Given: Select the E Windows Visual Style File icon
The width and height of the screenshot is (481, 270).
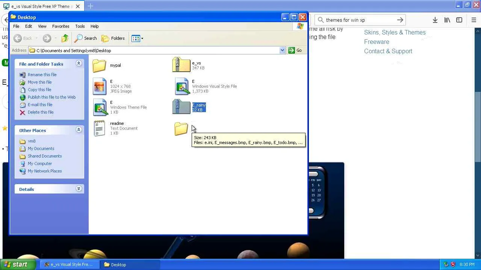Looking at the screenshot, I should click(182, 86).
